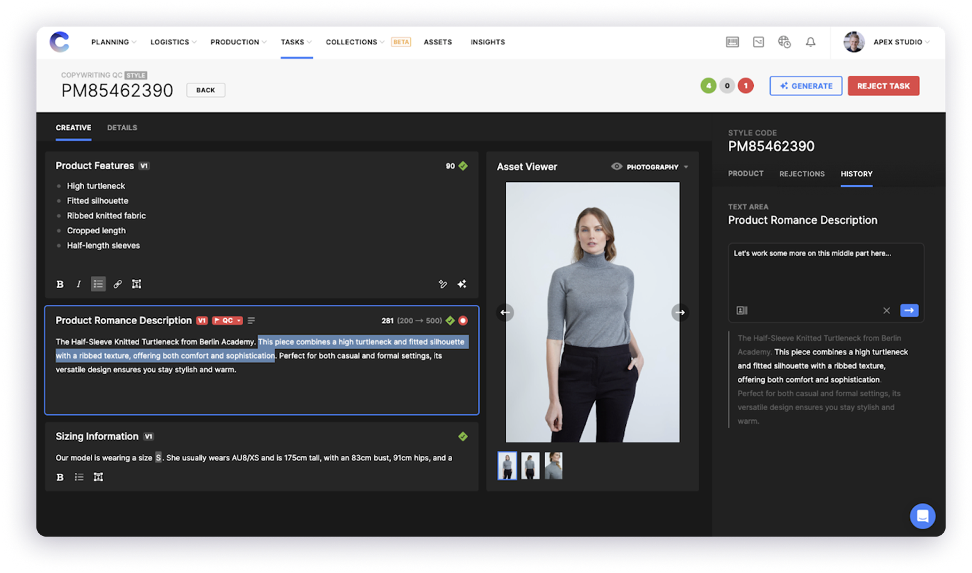Click the Reject Task button
This screenshot has width=972, height=573.
point(884,86)
